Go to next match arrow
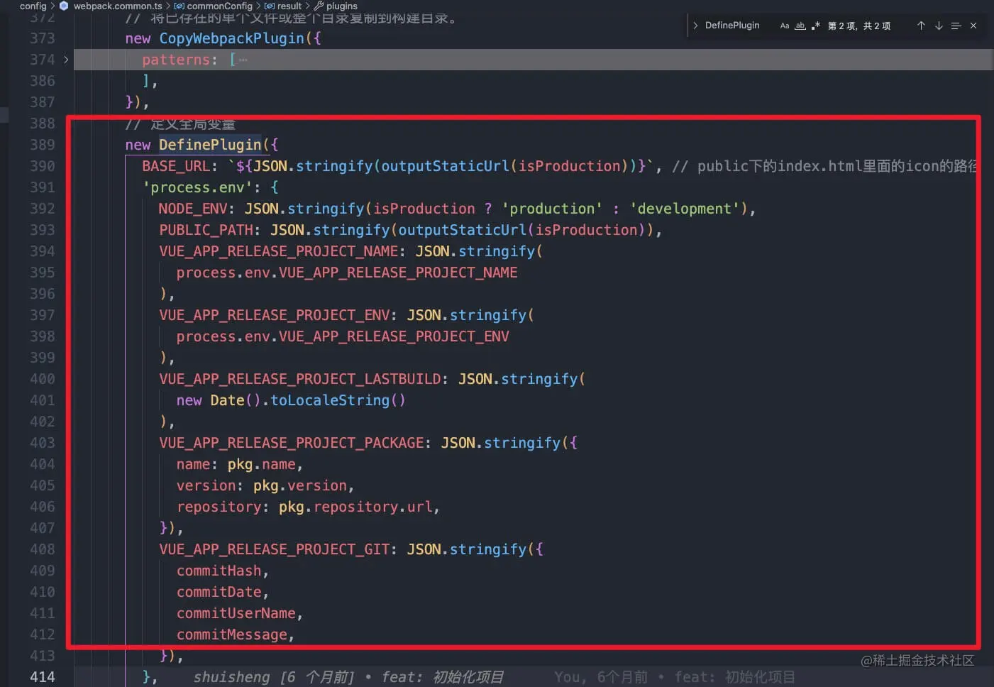 (939, 26)
